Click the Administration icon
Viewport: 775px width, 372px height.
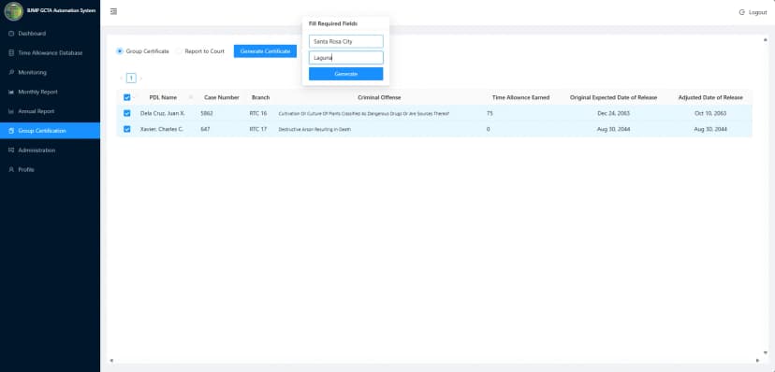[x=11, y=150]
